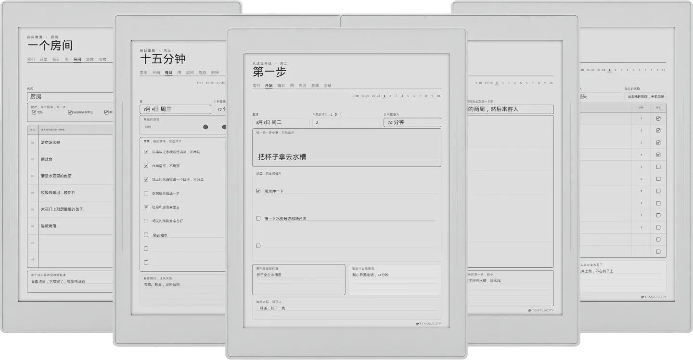Check the 擦一下水槽旁边那块台面 checkbox

point(258,218)
